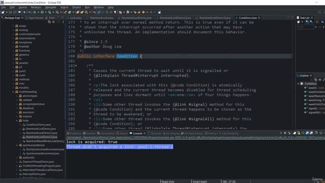Click the Task List search field

point(306,27)
